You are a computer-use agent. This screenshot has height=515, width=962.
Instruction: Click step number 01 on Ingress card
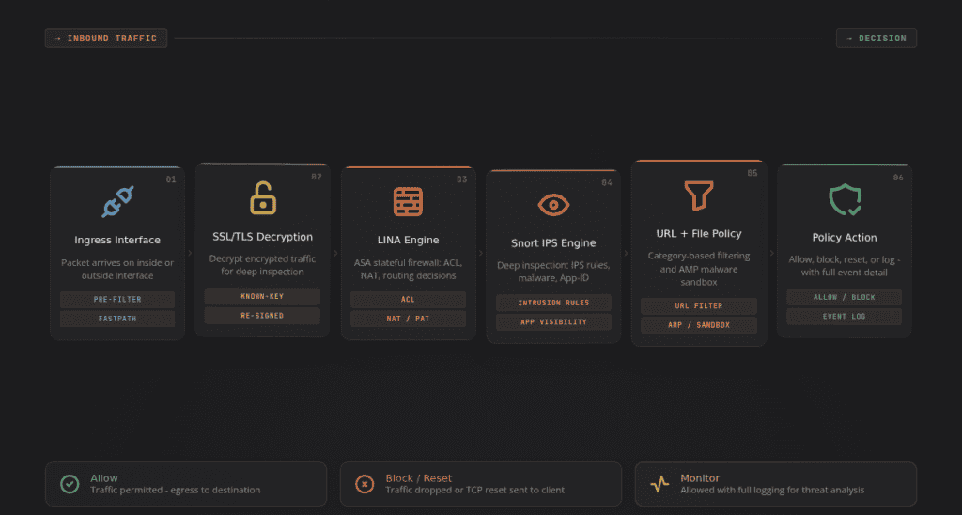point(171,179)
